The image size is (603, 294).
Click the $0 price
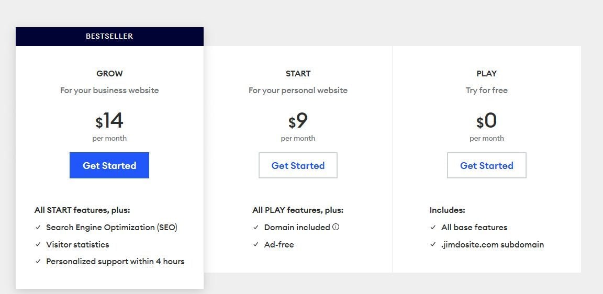click(x=486, y=121)
